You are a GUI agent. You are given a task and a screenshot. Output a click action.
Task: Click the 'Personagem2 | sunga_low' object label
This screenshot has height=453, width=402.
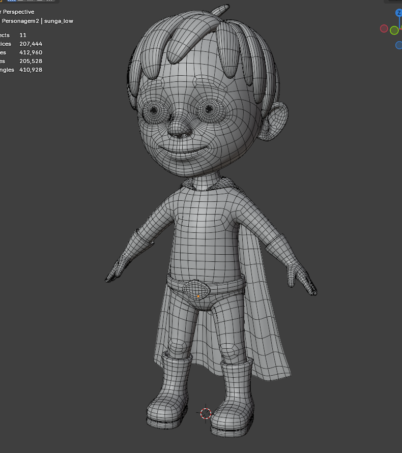pos(38,21)
